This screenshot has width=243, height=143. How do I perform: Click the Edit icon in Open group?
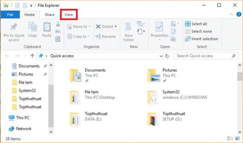point(173,32)
